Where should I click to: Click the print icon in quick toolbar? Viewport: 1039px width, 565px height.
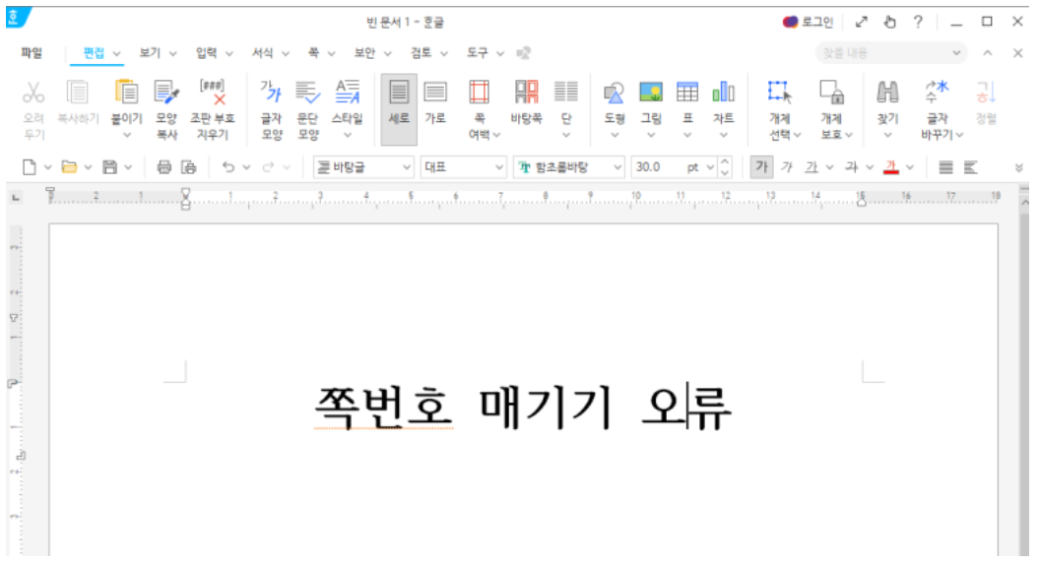[x=164, y=167]
